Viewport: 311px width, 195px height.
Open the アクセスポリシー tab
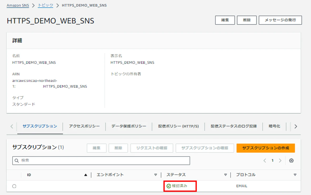tap(84, 126)
